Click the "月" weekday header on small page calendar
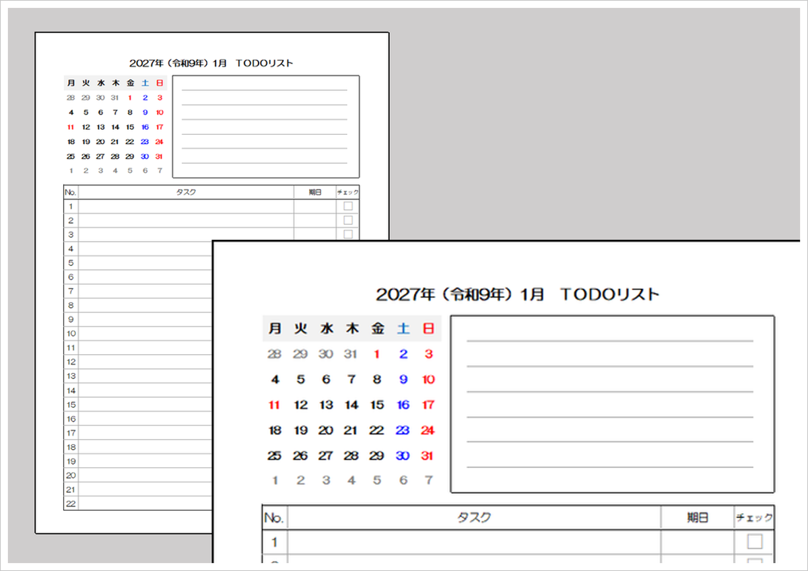The height and width of the screenshot is (571, 808). (x=71, y=83)
